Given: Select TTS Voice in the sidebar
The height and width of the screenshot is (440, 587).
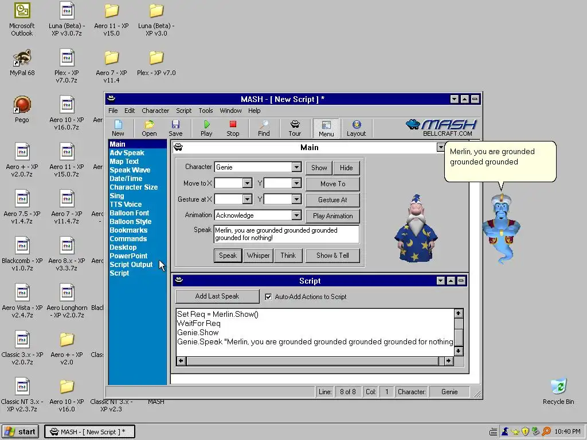Looking at the screenshot, I should pos(126,205).
